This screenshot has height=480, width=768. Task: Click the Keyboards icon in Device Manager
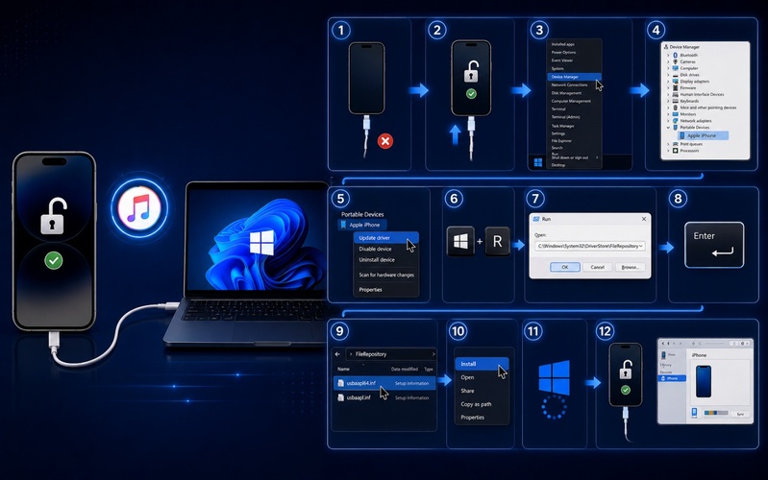(676, 102)
